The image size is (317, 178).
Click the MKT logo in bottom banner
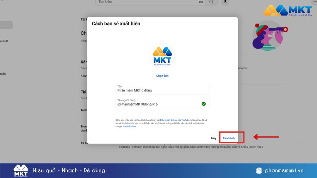(20, 170)
